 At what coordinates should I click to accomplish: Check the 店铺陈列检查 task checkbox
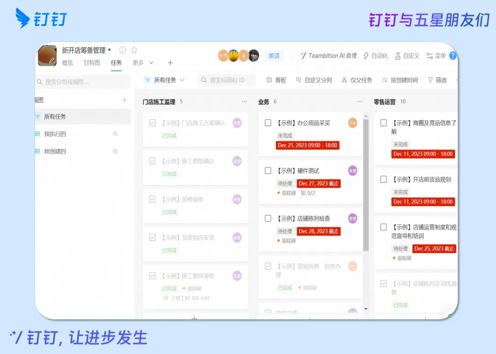pyautogui.click(x=268, y=218)
